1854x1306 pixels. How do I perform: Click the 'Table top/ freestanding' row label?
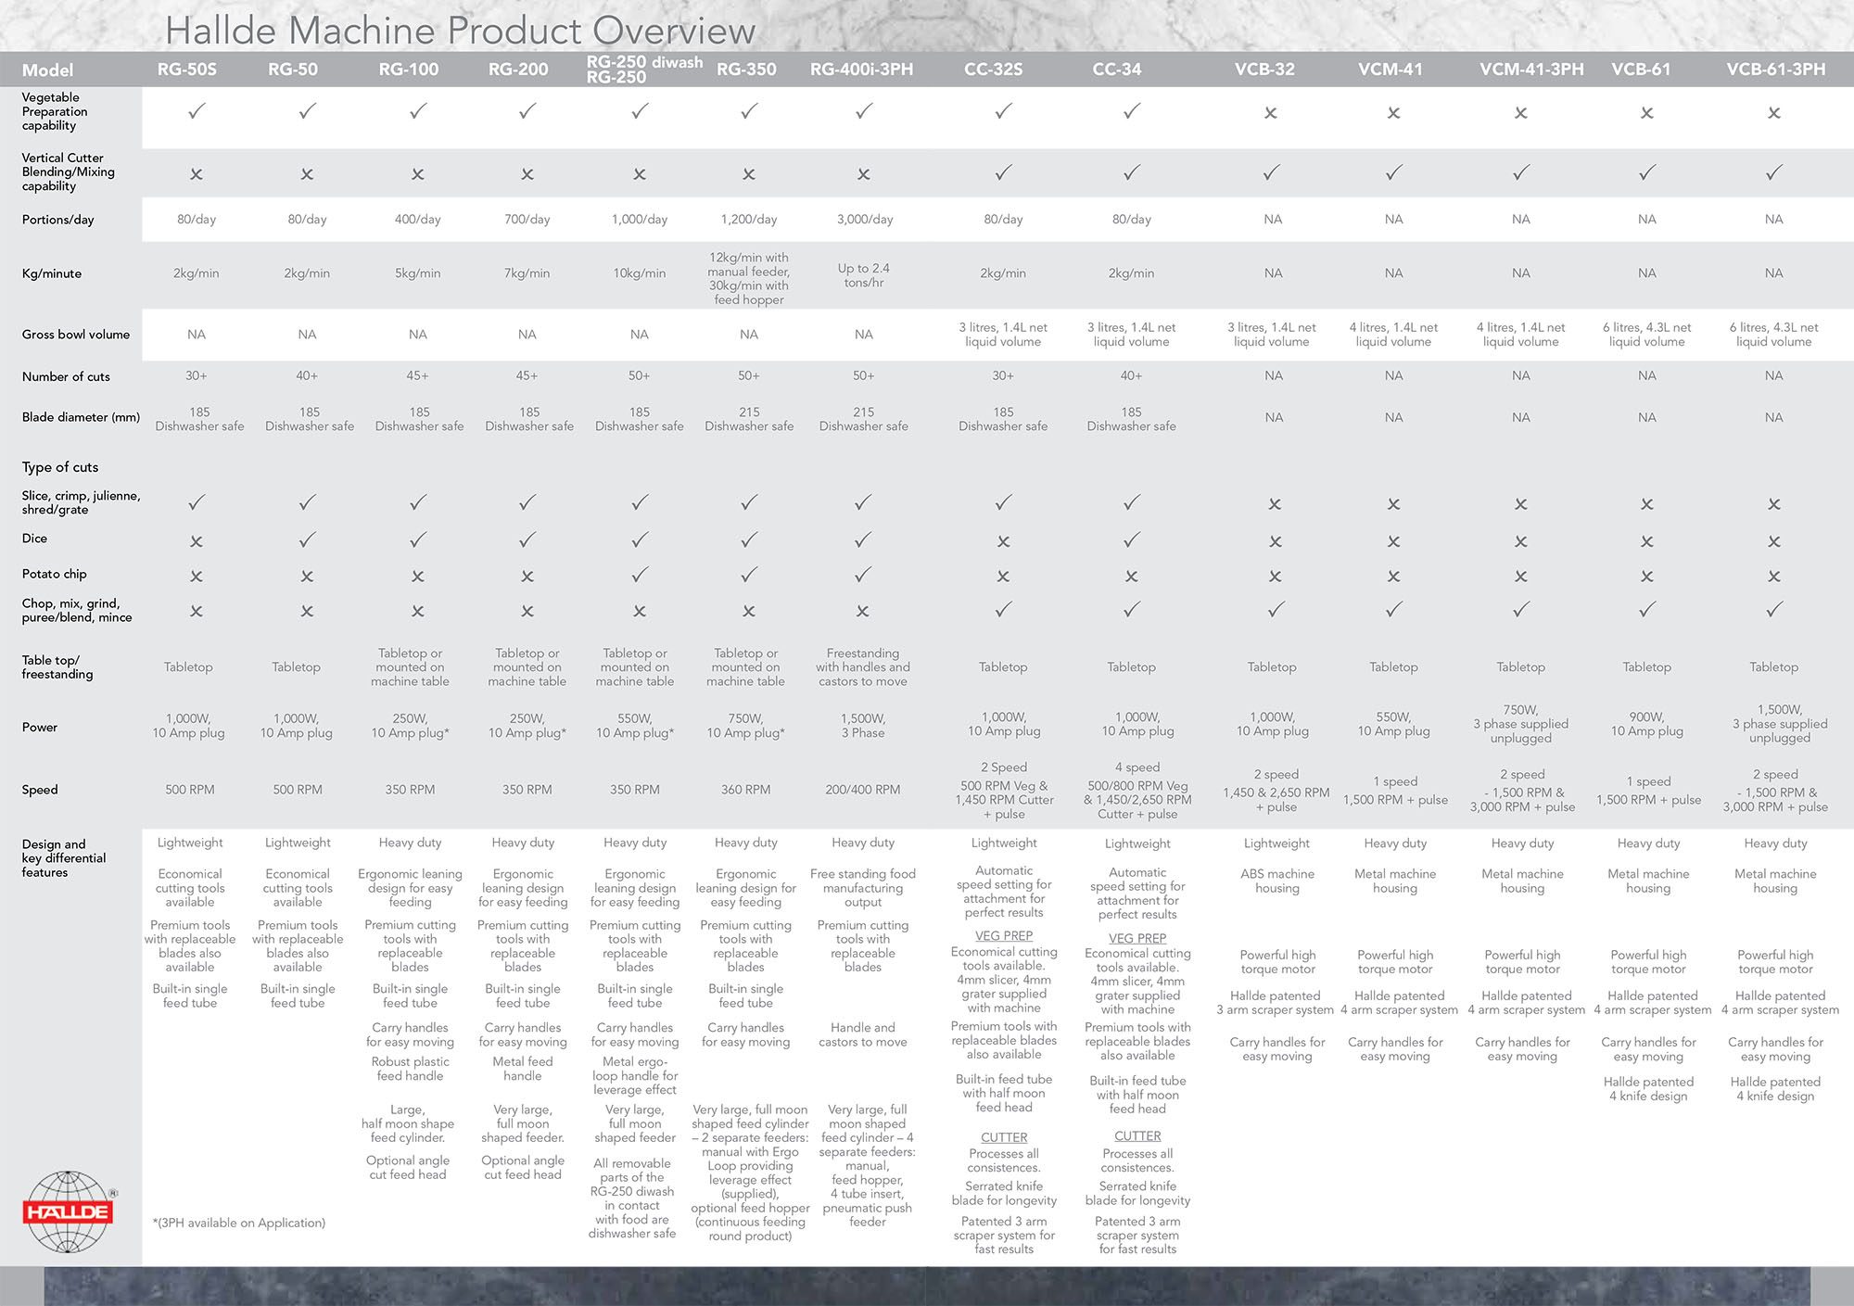[57, 667]
